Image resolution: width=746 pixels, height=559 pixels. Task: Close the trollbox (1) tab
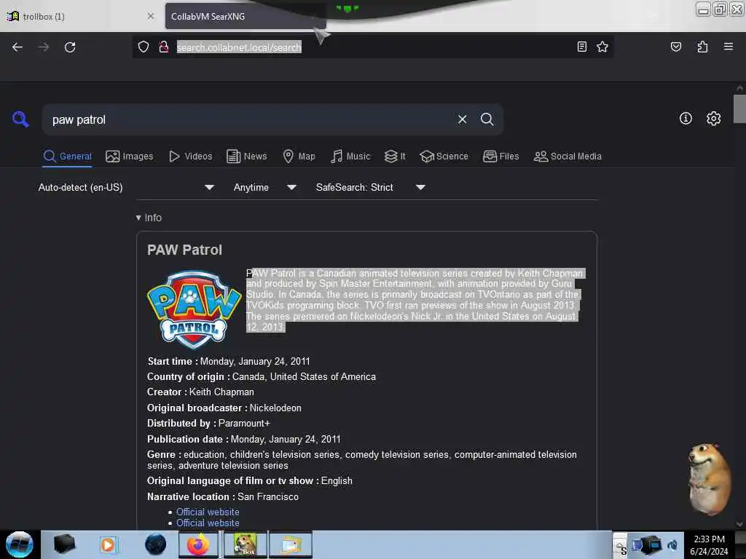pyautogui.click(x=150, y=16)
